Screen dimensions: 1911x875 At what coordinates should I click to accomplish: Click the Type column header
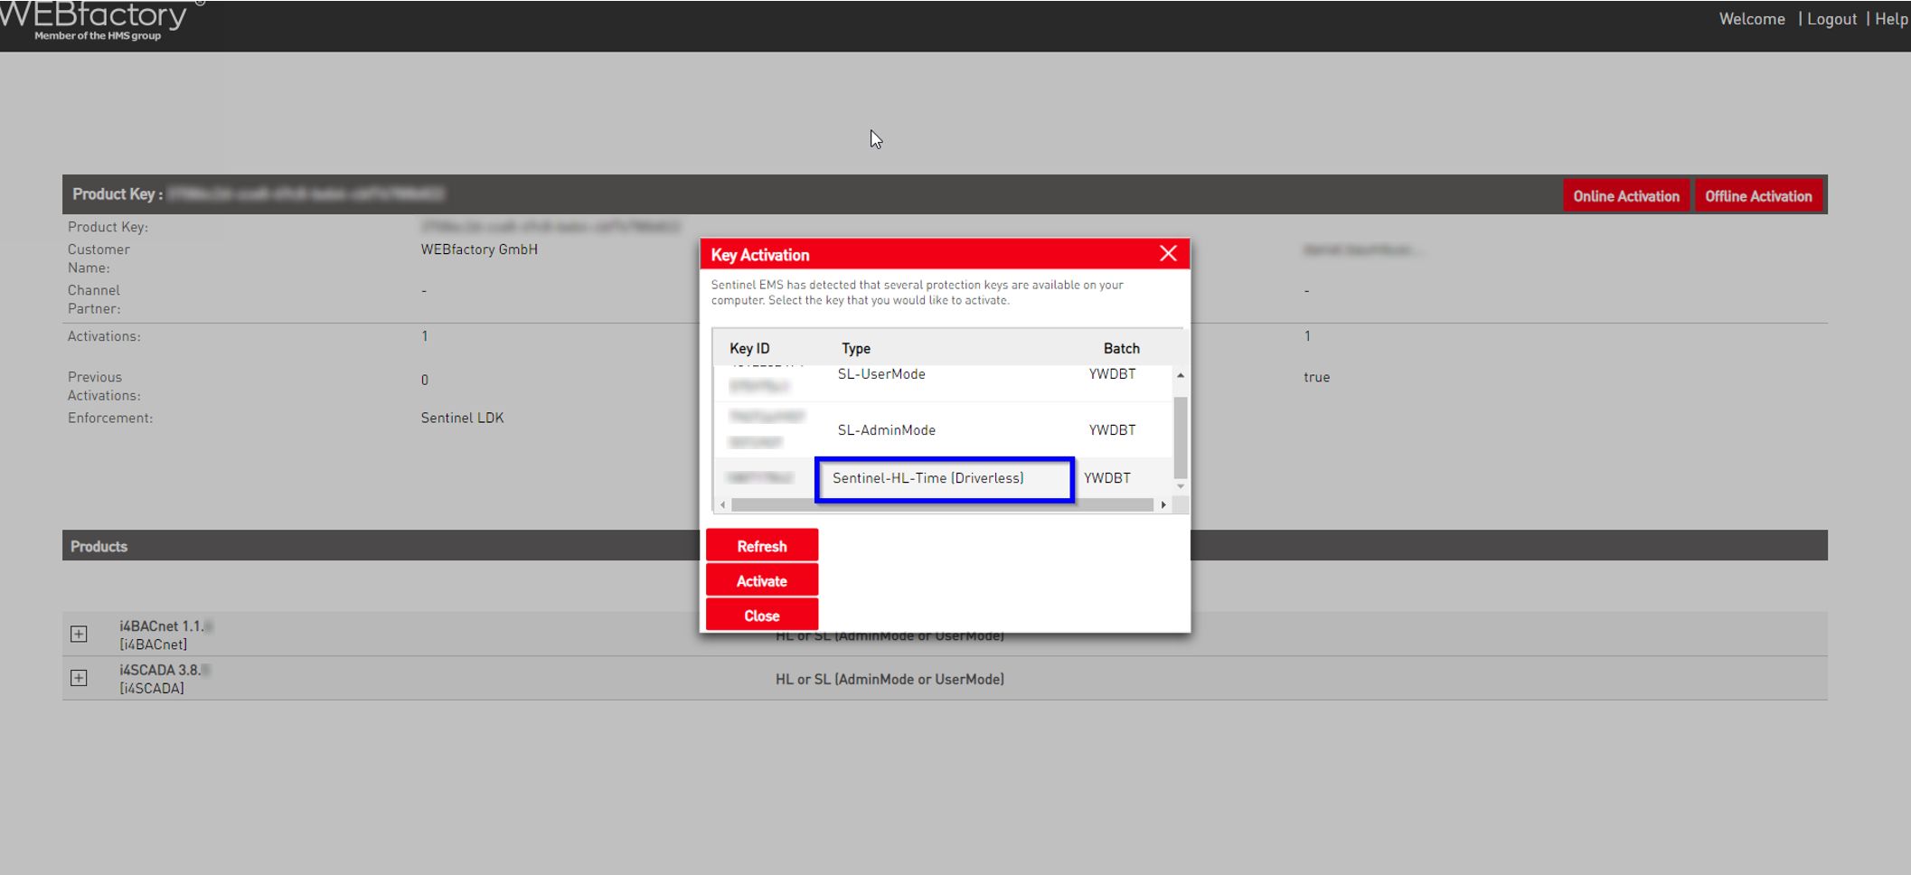(x=856, y=349)
